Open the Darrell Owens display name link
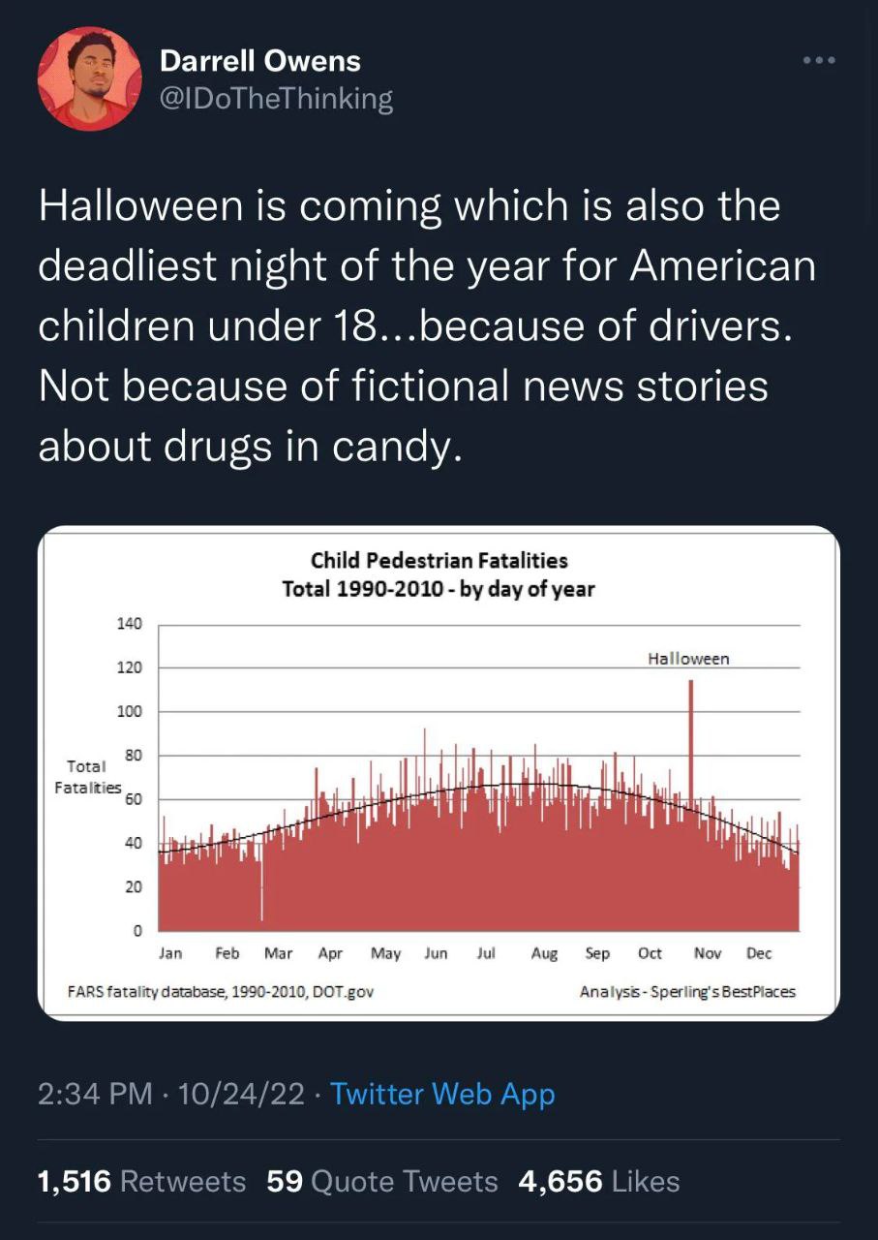Screen dimensions: 878x1240 coord(259,61)
